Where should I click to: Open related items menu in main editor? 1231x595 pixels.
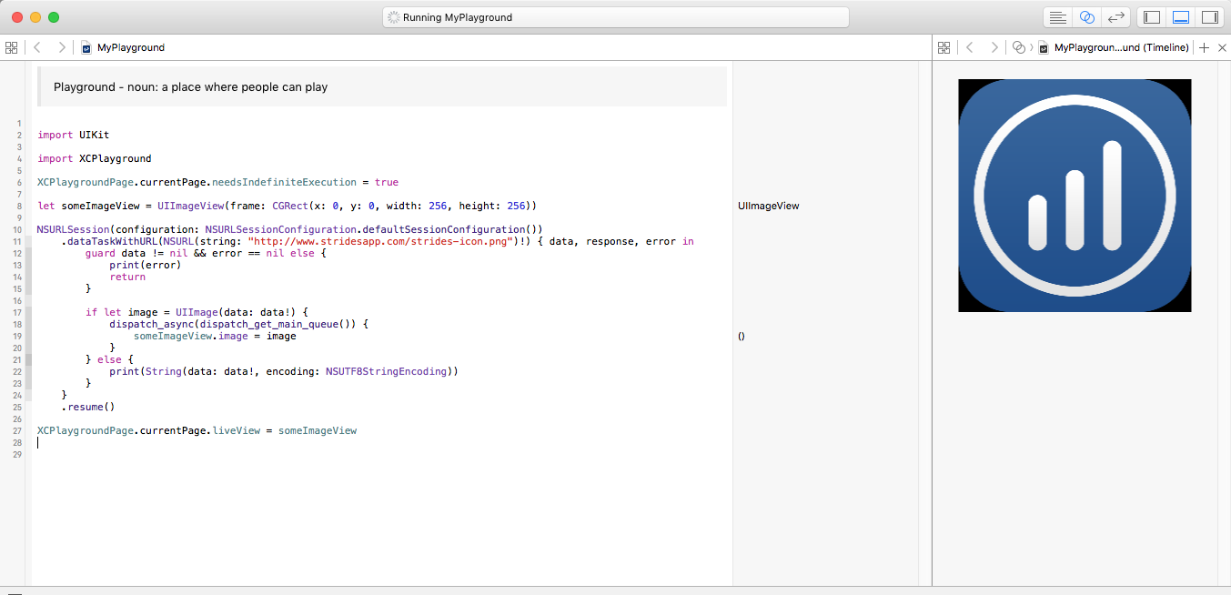tap(11, 47)
